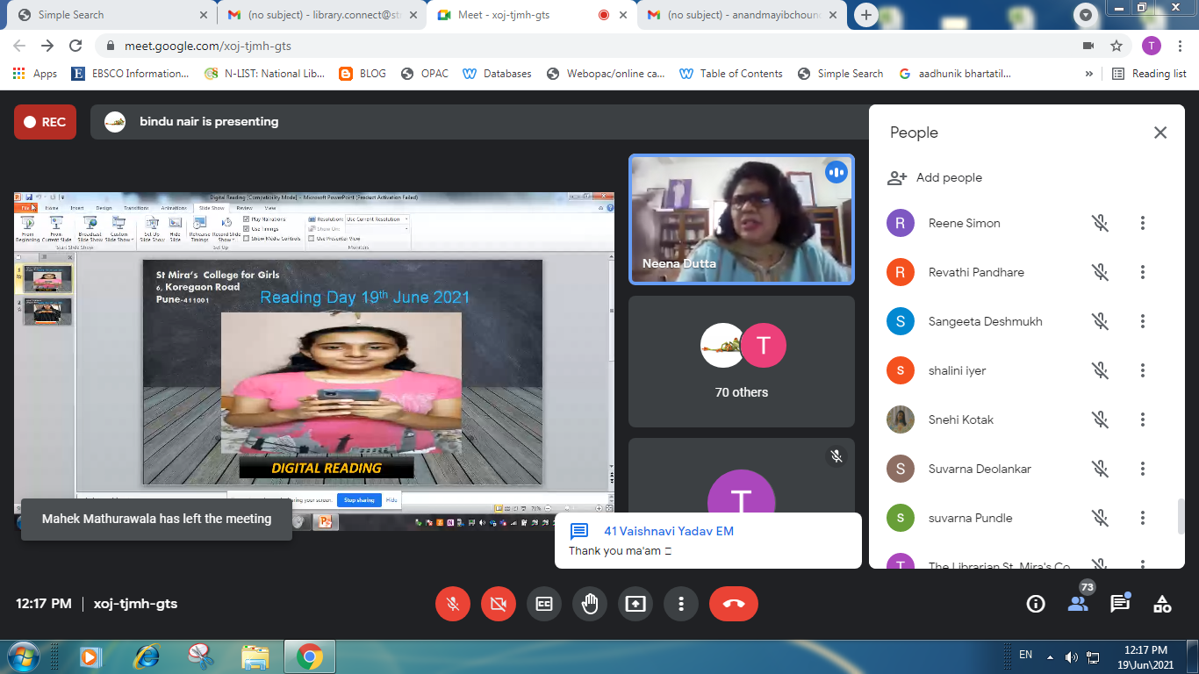
Task: Open more actions menu for Reene Simon
Action: click(x=1142, y=223)
